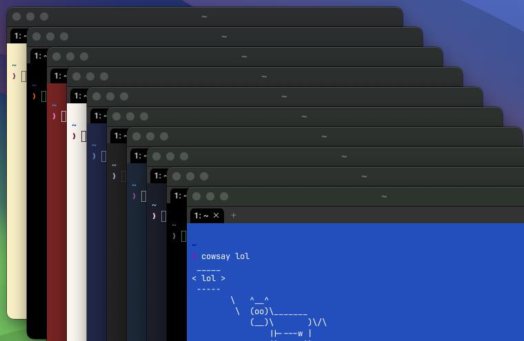This screenshot has width=524, height=341.
Task: Click the prompt cursor in the red terminal window
Action: (x=63, y=116)
